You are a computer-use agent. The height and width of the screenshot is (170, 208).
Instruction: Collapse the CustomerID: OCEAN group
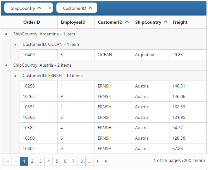click(15, 44)
